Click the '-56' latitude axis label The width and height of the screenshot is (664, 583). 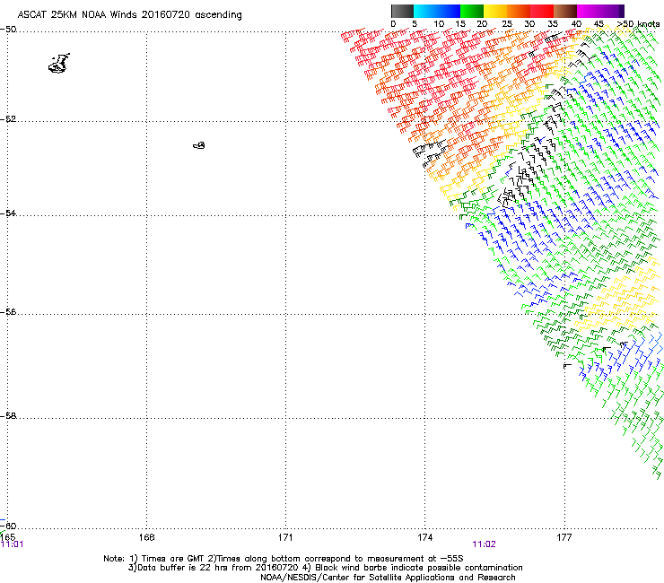8,312
